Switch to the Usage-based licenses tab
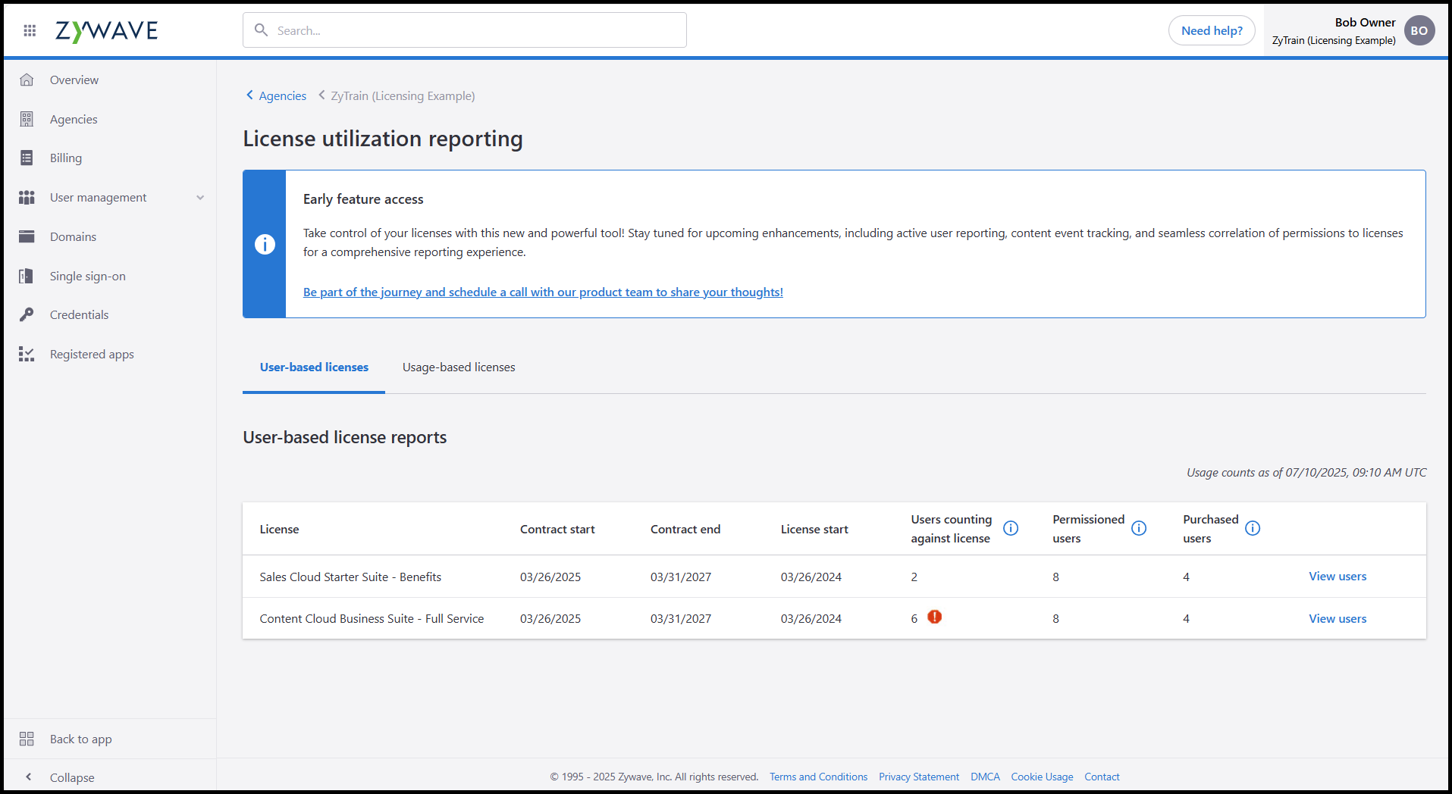 (458, 367)
